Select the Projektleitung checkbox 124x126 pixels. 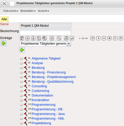21,123
